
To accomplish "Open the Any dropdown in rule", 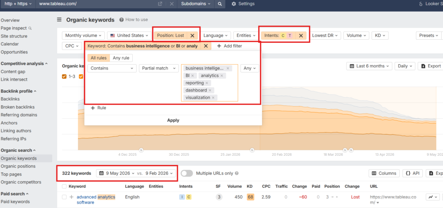I will click(x=250, y=68).
